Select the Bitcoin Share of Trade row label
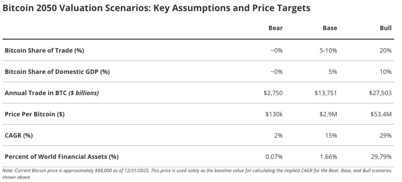 pyautogui.click(x=44, y=50)
